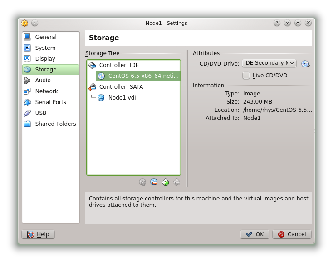Confirm the settings with OK

[255, 234]
